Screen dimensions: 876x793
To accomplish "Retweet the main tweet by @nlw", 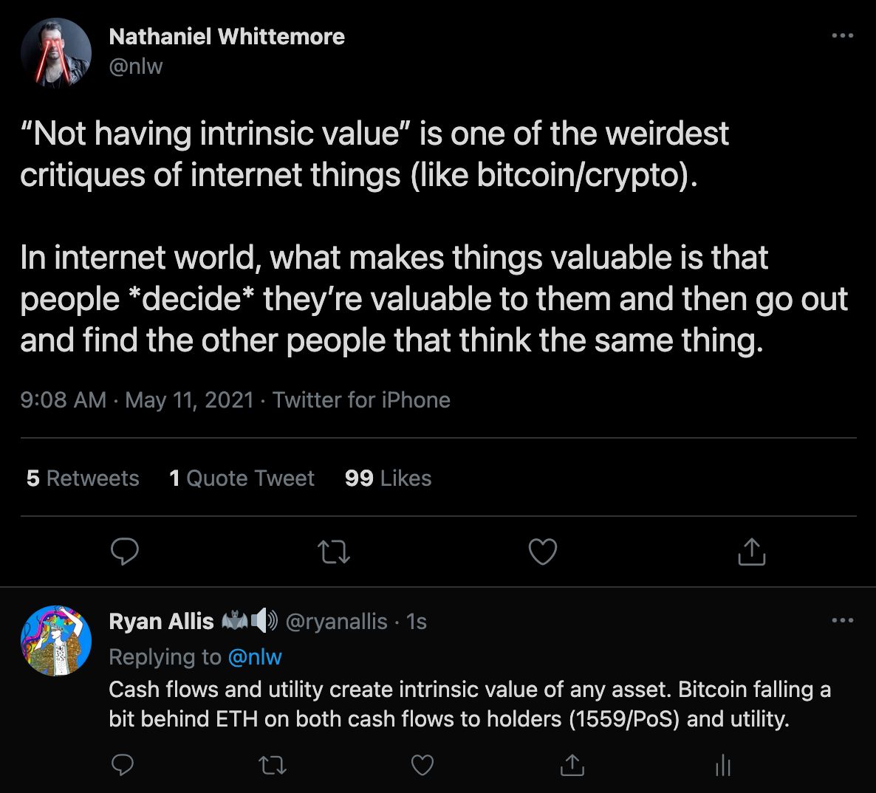I will point(333,552).
